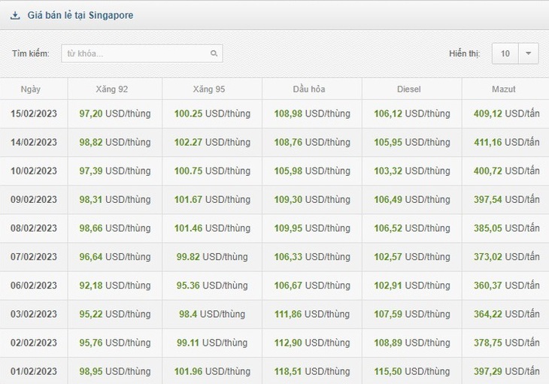The height and width of the screenshot is (384, 549).
Task: Focus the từ khóa search field
Action: (x=142, y=53)
